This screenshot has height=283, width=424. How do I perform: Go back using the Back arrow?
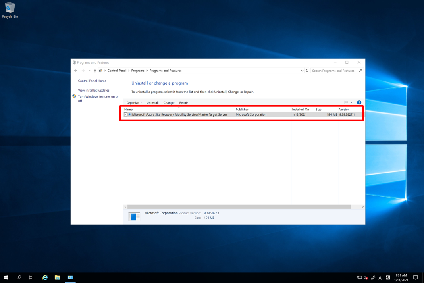click(x=76, y=71)
